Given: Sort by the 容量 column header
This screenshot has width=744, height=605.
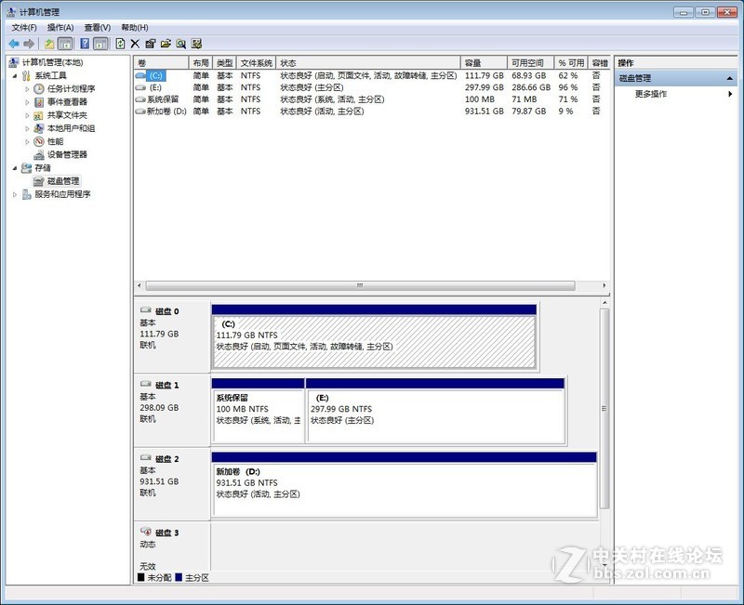Looking at the screenshot, I should (484, 62).
